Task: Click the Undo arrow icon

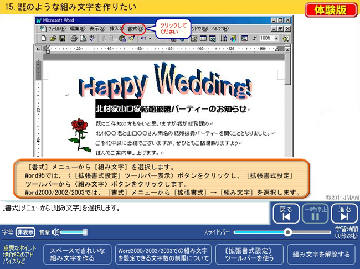Action: (x=143, y=38)
